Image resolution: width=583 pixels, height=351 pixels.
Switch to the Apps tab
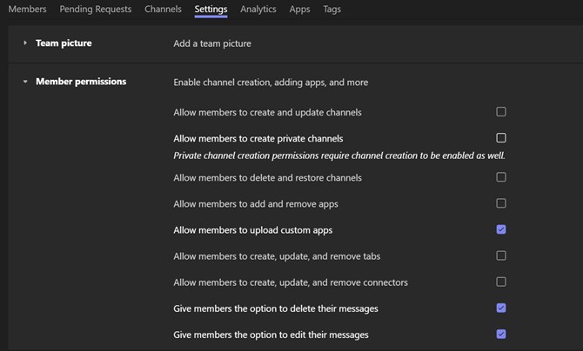(x=299, y=9)
